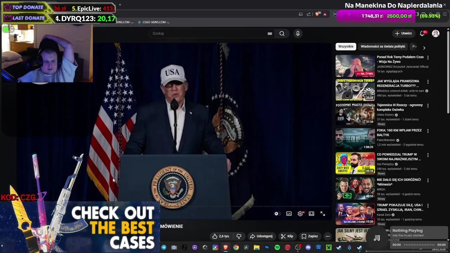Open video player settings gear
Screen dimensions: 450x253
300,214
